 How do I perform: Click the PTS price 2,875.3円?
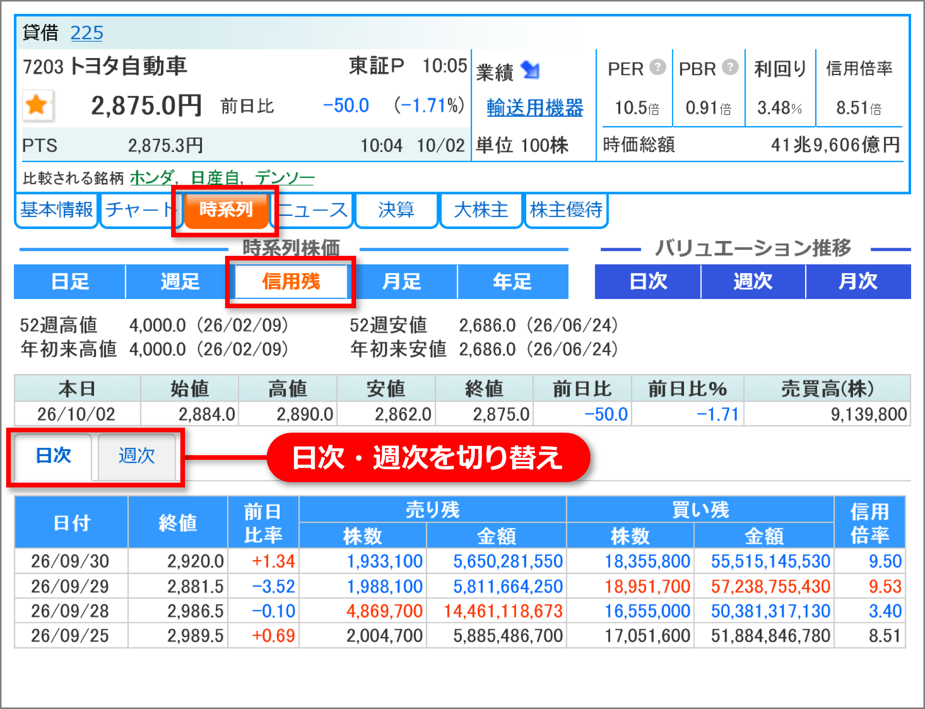[165, 145]
